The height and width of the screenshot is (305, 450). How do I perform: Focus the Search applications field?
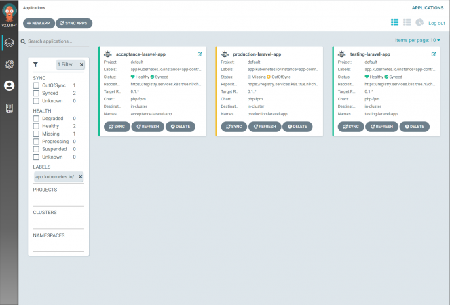click(x=58, y=41)
